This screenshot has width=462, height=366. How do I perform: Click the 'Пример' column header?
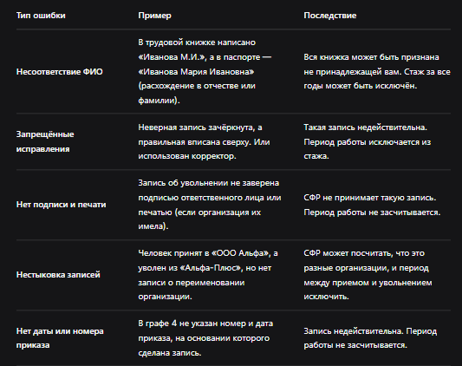[x=154, y=16]
